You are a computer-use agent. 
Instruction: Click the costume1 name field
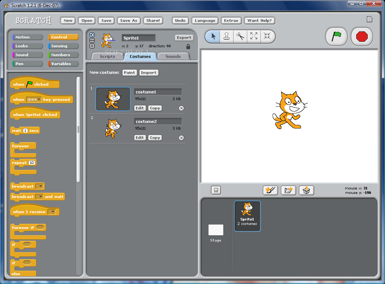tap(158, 92)
